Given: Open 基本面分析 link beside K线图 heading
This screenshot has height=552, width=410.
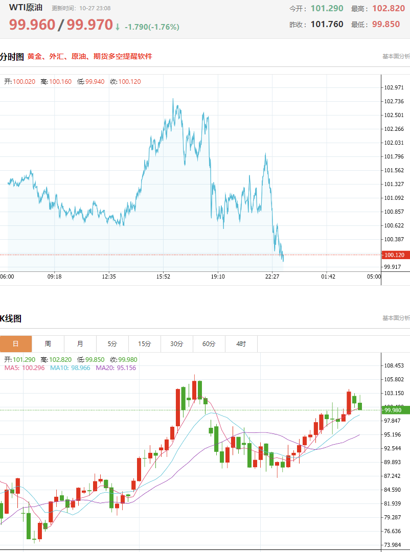Looking at the screenshot, I should click(396, 318).
